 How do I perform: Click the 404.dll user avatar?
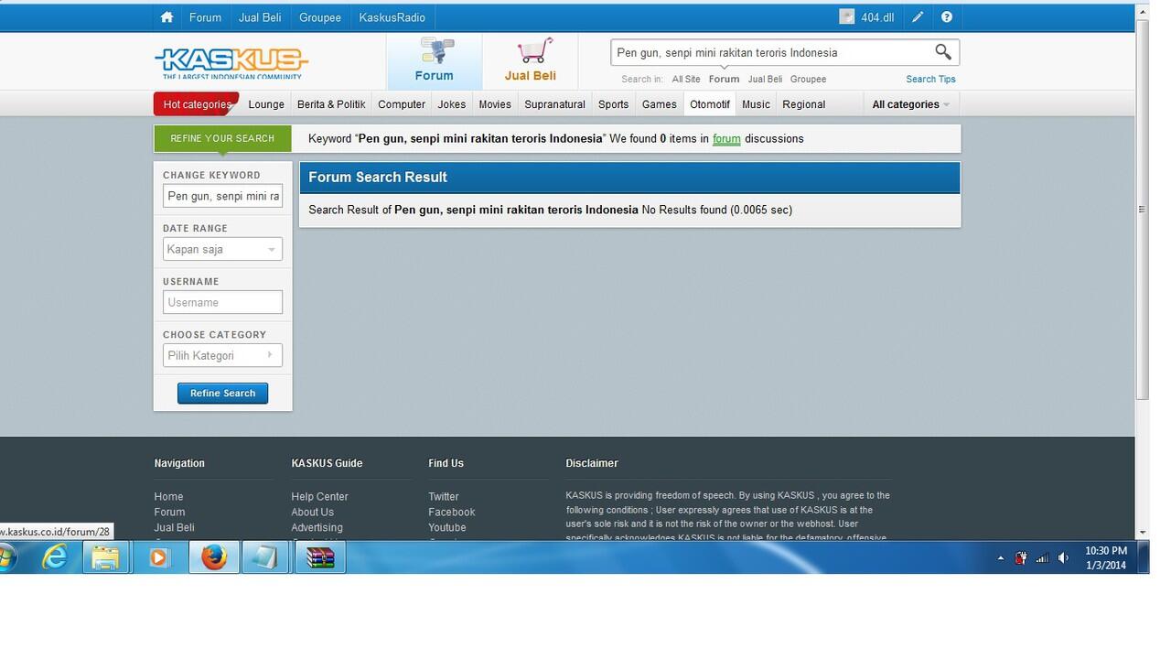[847, 17]
